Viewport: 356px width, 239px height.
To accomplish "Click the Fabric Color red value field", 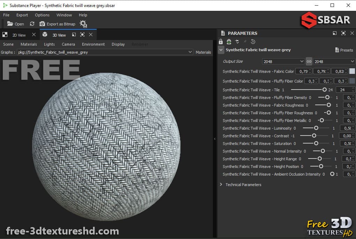I will coord(304,71).
